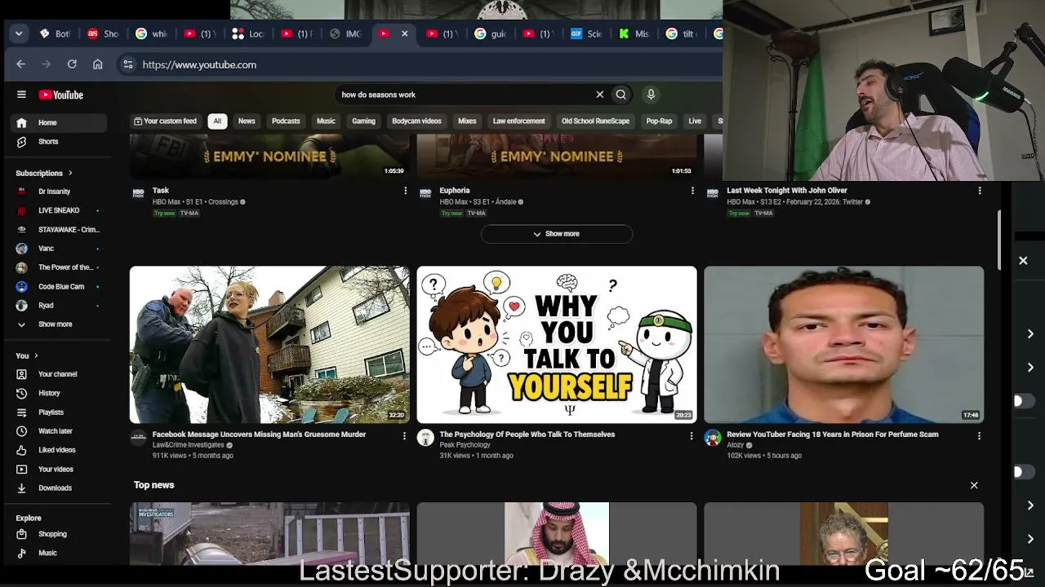Click the browser address bar URL
The height and width of the screenshot is (587, 1045).
pyautogui.click(x=199, y=64)
